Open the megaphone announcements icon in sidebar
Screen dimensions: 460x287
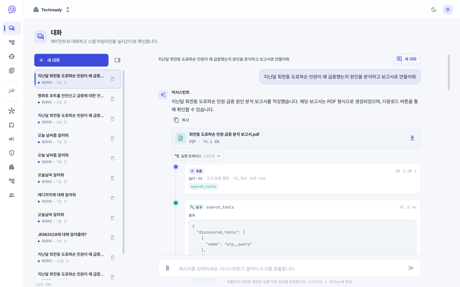pos(12,139)
